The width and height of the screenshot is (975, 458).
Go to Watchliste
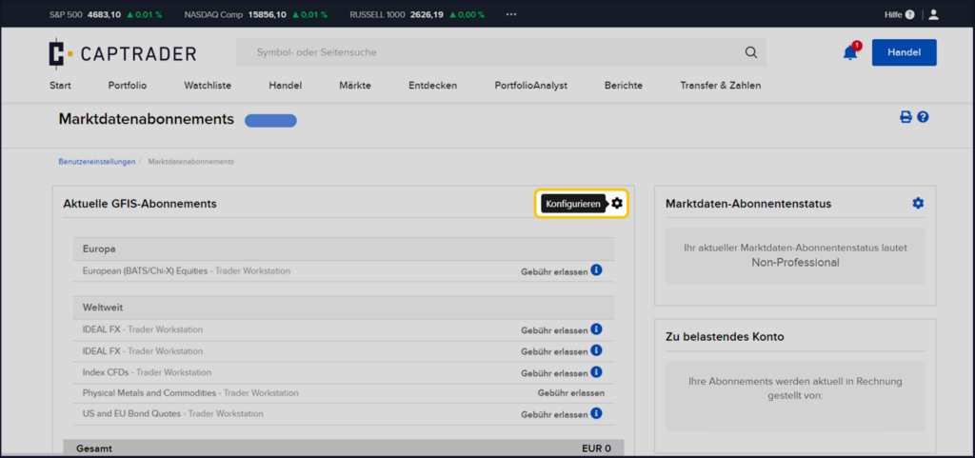[x=208, y=86]
